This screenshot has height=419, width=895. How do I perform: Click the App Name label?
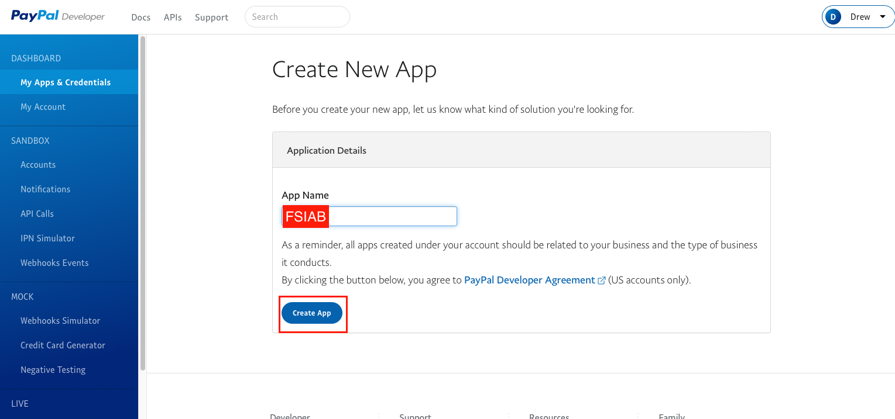point(306,195)
